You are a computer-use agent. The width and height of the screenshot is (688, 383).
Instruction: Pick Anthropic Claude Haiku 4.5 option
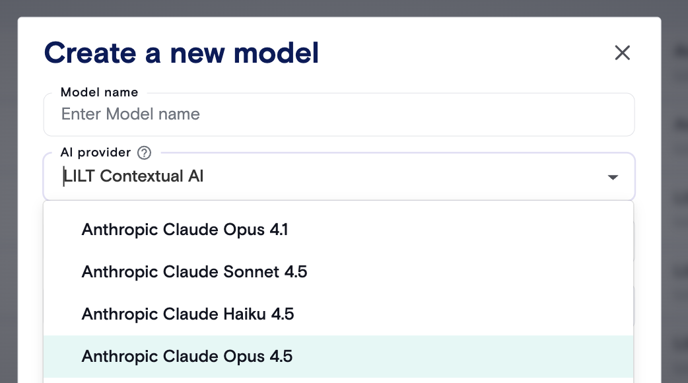pos(188,314)
